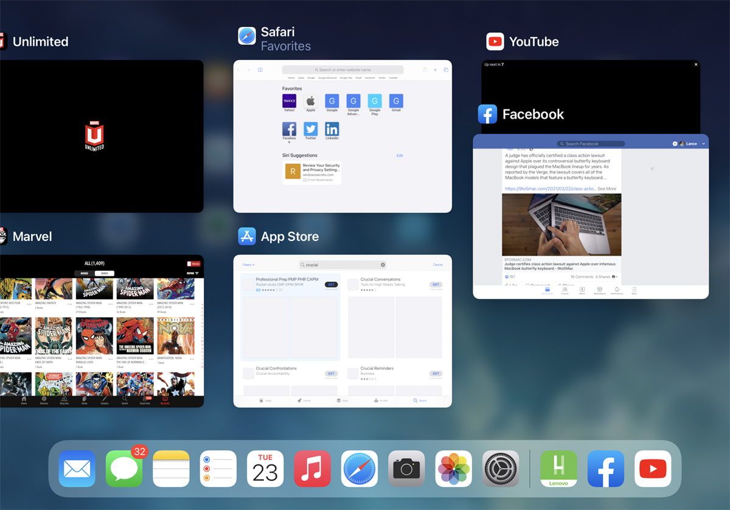Open the Marvel Unlimited app card
730x510 pixels.
[102, 136]
